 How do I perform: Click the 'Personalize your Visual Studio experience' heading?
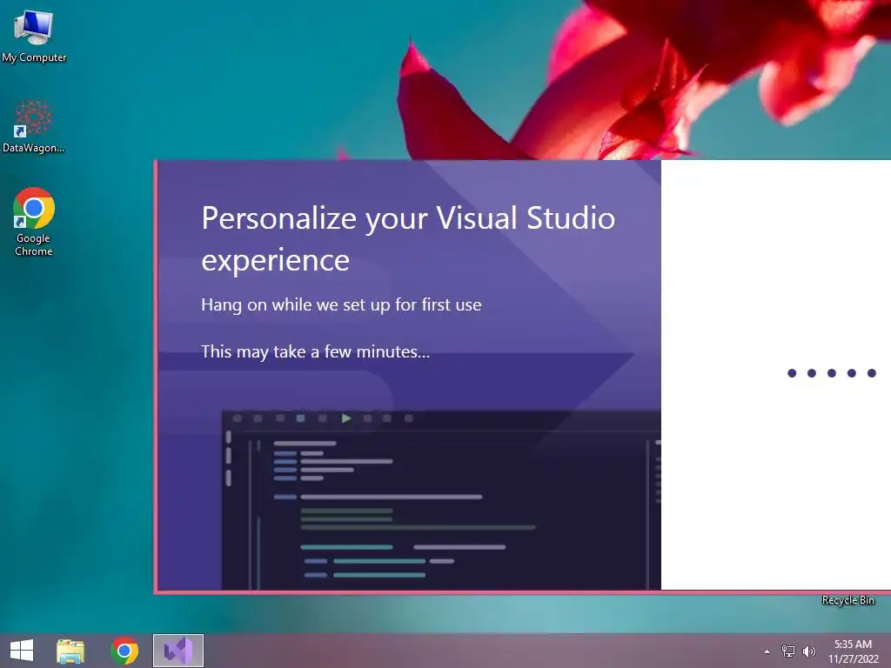tap(408, 238)
